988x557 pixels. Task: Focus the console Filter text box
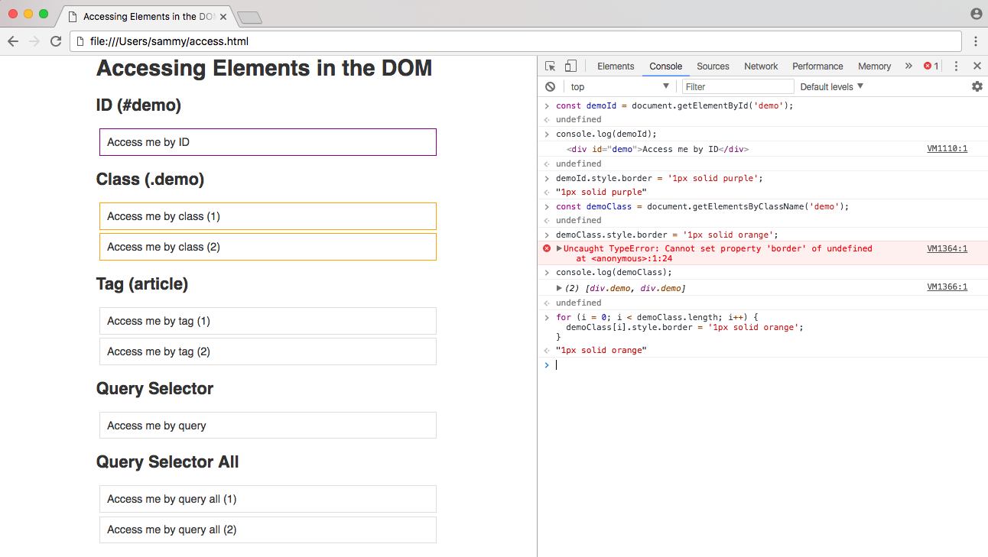point(736,86)
